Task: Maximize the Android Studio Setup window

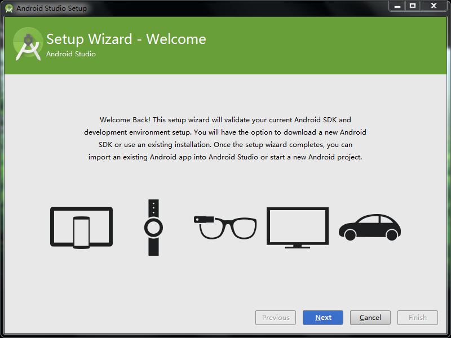Action: click(x=413, y=6)
